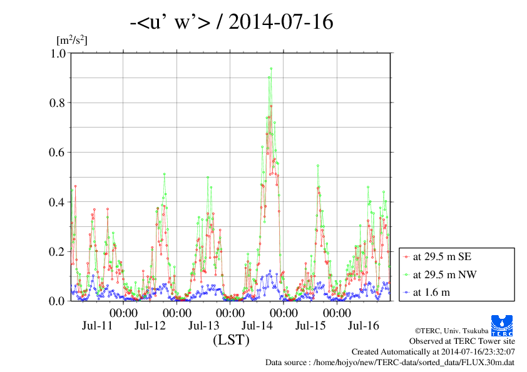Click the Jul-16 date label
The width and height of the screenshot is (527, 372).
click(x=364, y=325)
